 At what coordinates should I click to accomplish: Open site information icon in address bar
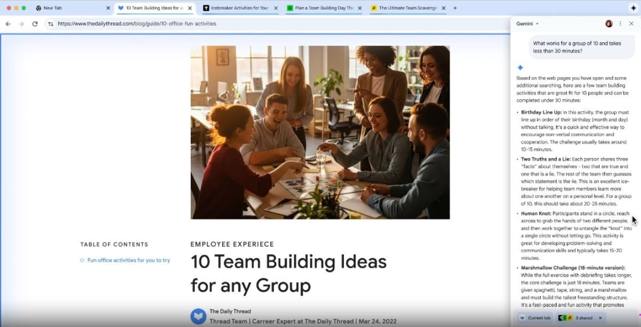coord(50,24)
